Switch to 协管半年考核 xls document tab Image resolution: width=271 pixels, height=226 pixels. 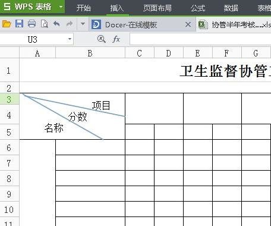pos(234,25)
